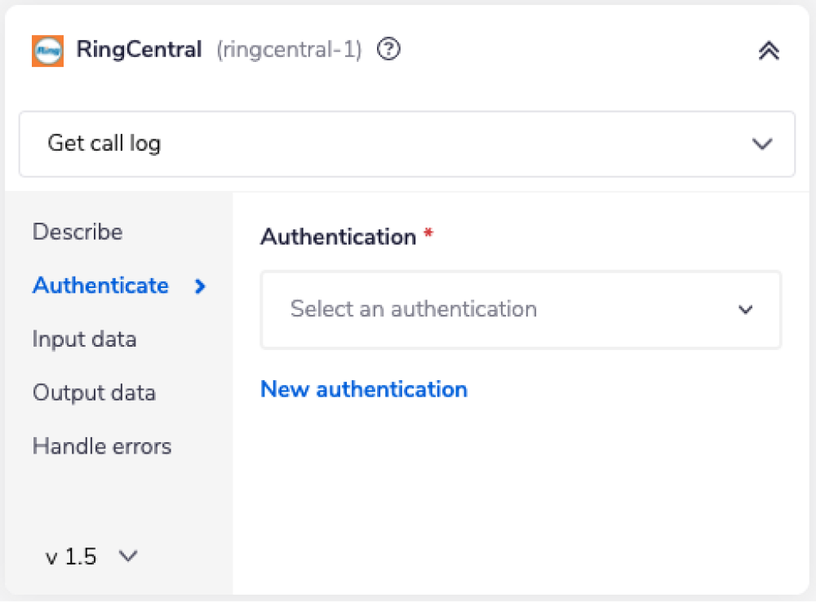
Task: Click the chevron on the Get call log selector
Action: pos(762,144)
